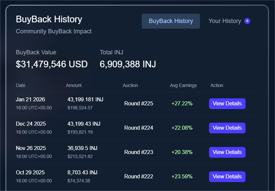Click the 36,939.5 INJ amount
Screen dimensions: 275x191
[82, 148]
